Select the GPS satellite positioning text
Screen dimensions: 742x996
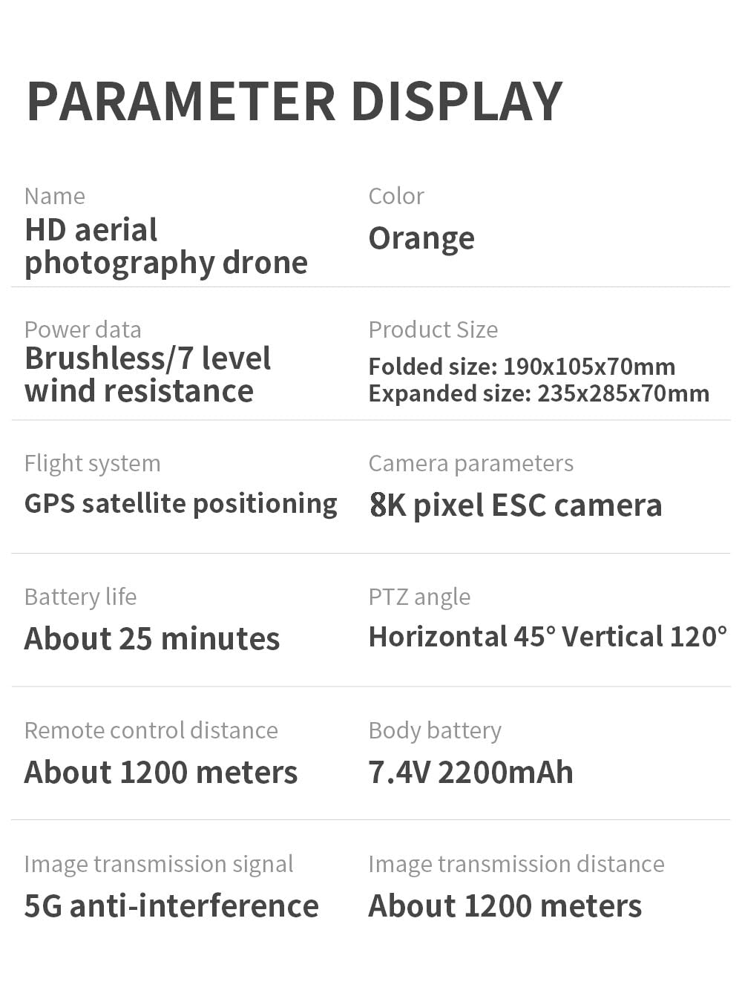[x=180, y=503]
